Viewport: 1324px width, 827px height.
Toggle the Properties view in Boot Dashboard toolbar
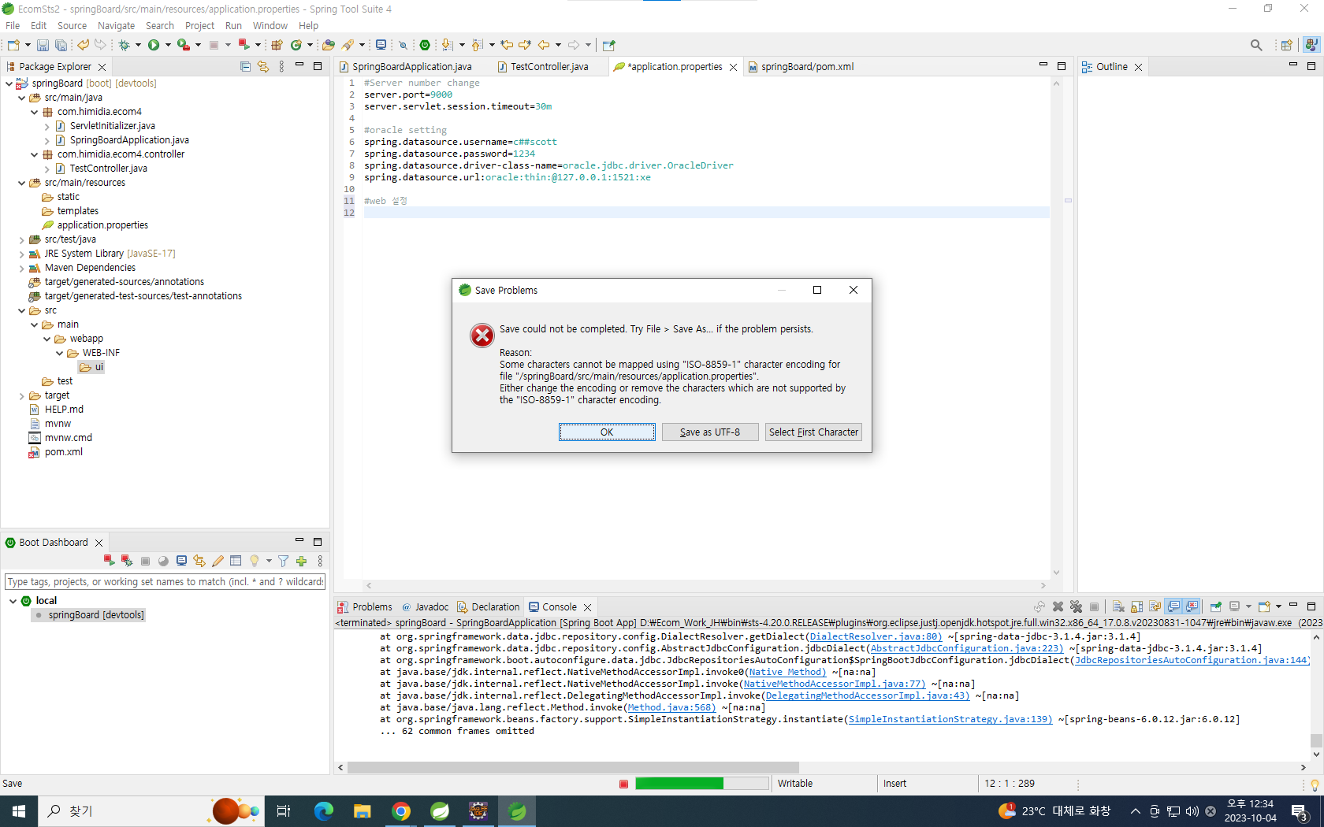click(x=236, y=561)
